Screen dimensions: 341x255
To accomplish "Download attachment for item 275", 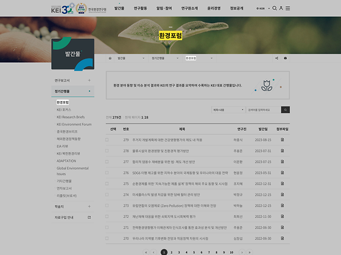I will coord(283,183).
